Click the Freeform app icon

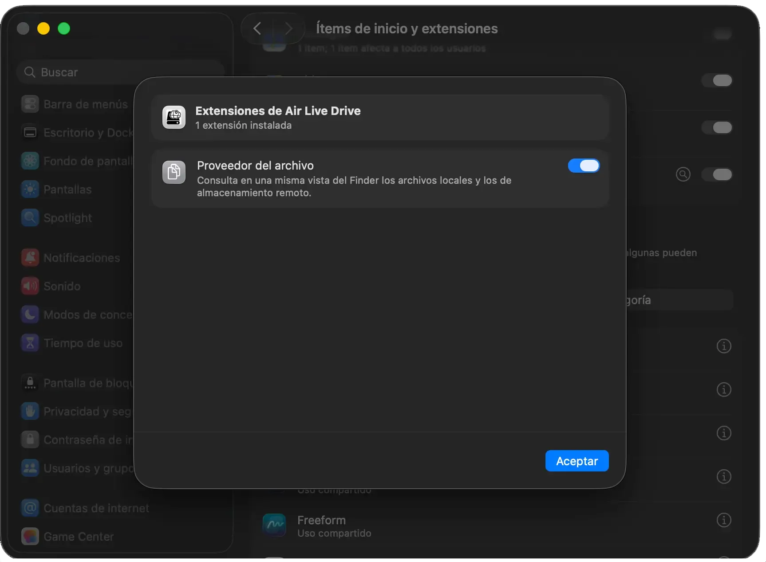[274, 525]
